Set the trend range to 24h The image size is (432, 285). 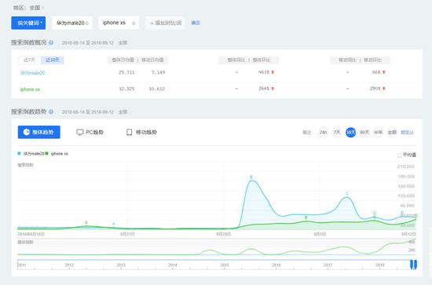pos(323,133)
